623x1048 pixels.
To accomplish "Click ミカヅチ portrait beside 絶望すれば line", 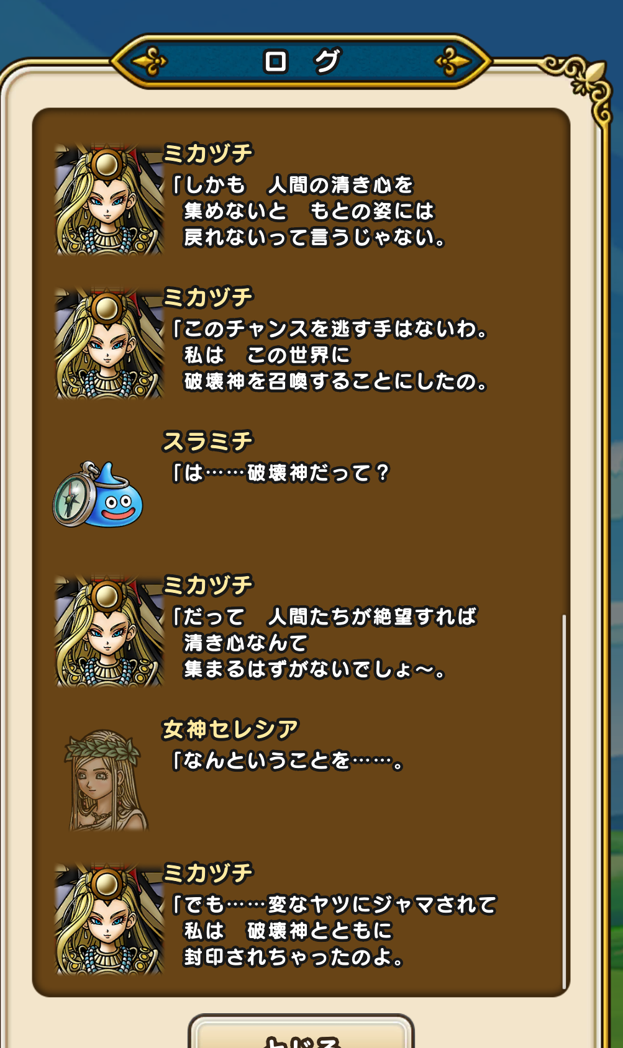I will (x=109, y=631).
